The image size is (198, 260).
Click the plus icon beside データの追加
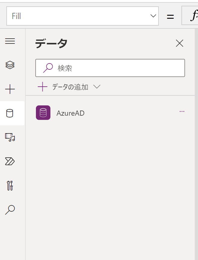43,87
